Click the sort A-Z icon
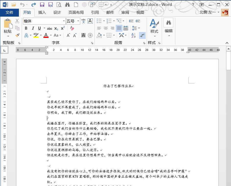This screenshot has width=231, height=186. point(133,35)
